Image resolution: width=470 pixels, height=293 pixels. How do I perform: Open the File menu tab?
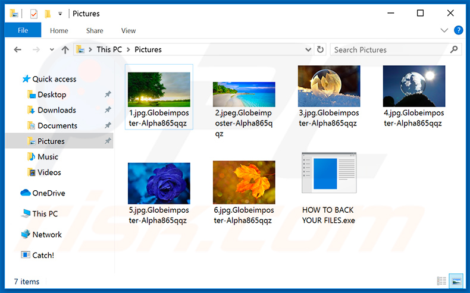click(x=23, y=30)
